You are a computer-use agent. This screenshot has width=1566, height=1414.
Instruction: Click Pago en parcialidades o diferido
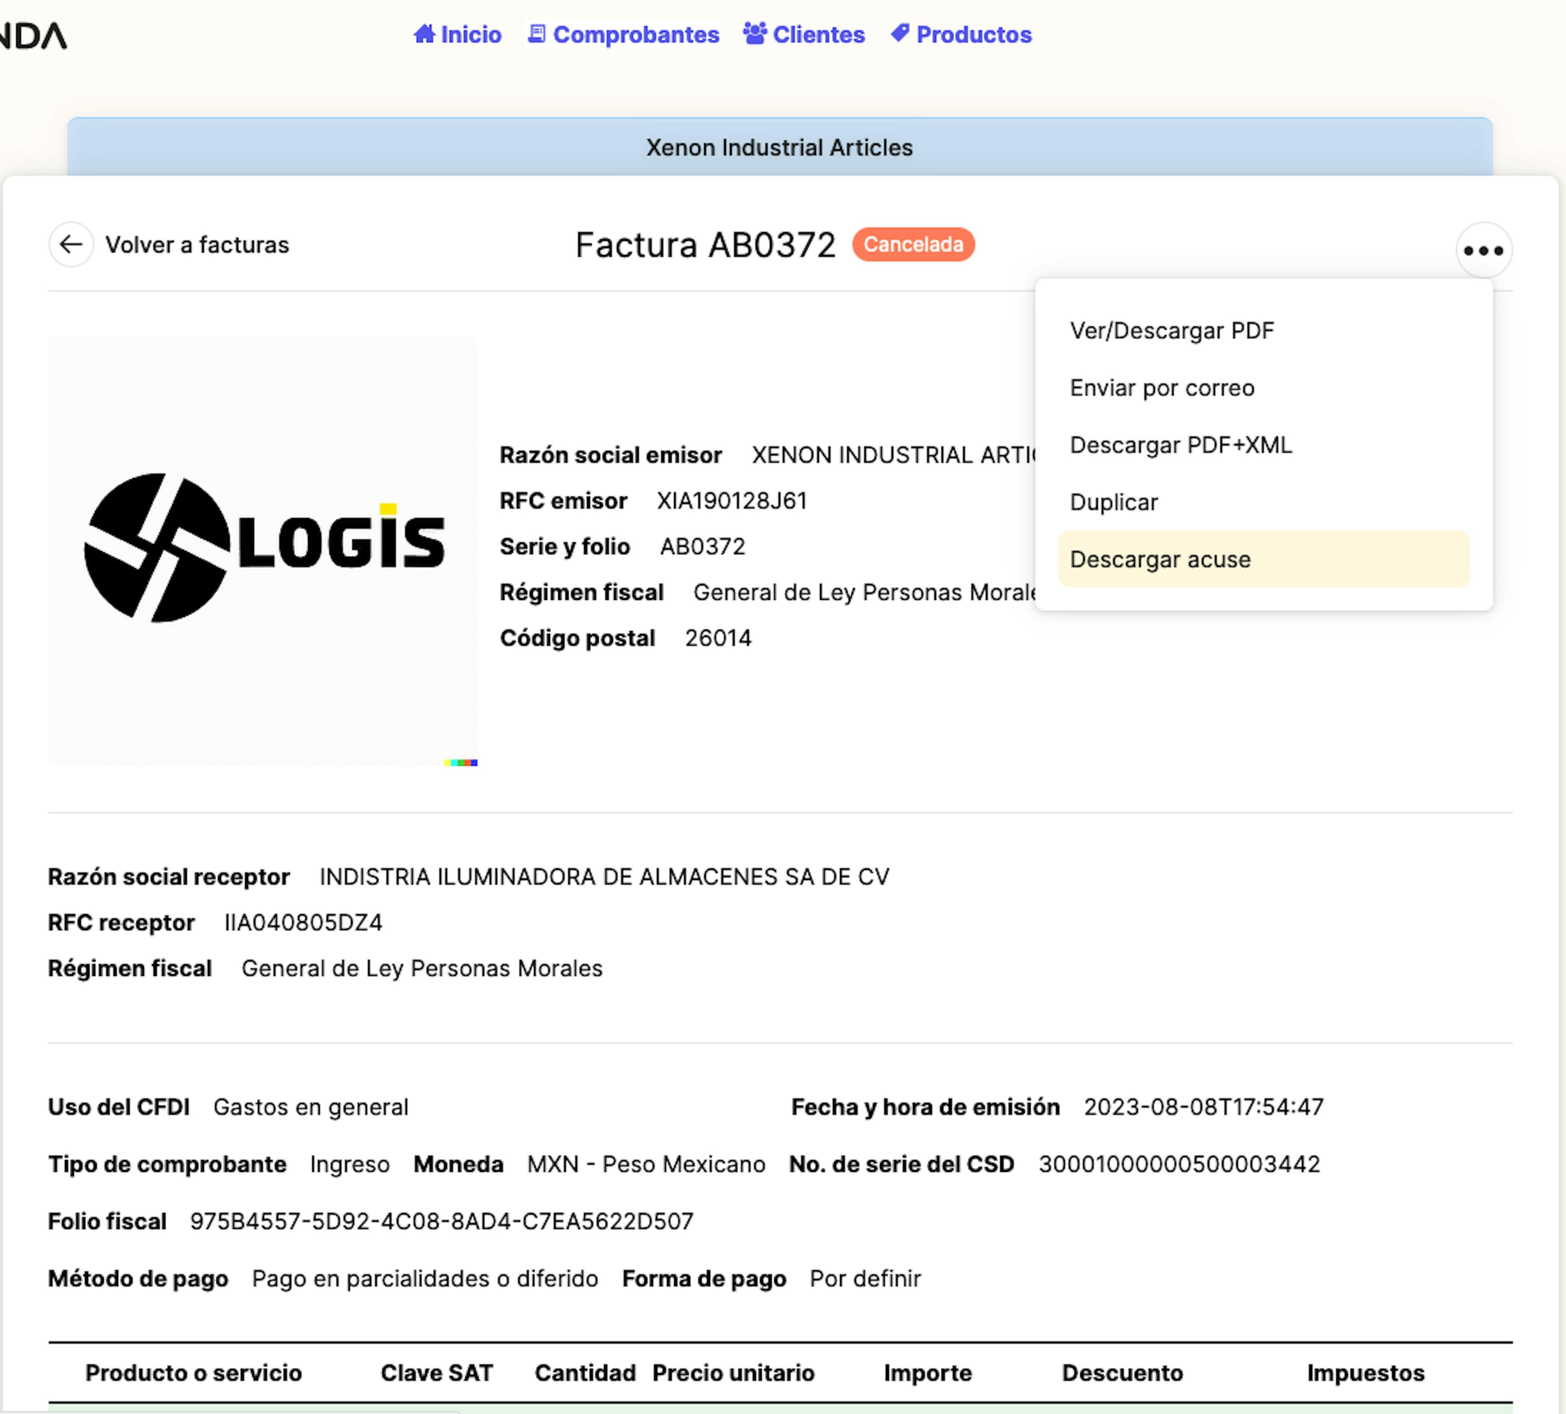[x=425, y=1279]
